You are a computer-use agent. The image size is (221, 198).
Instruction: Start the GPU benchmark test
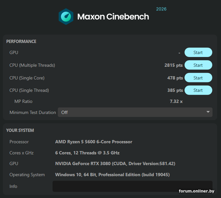pos(198,52)
